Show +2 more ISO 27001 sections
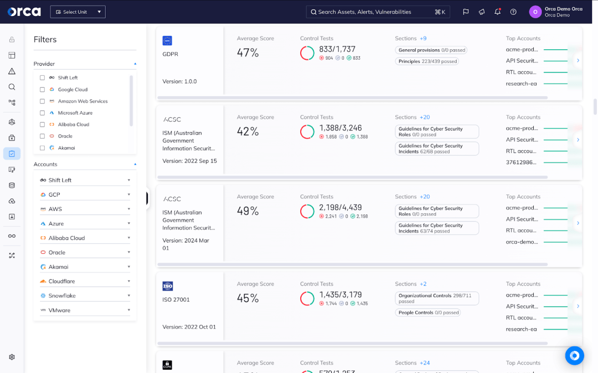Viewport: 598px width, 373px height. click(423, 284)
